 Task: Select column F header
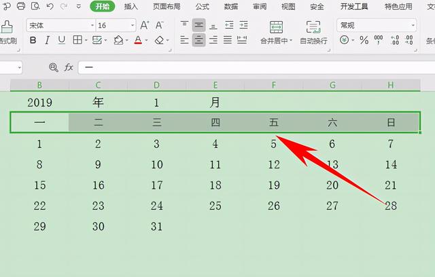pos(273,85)
